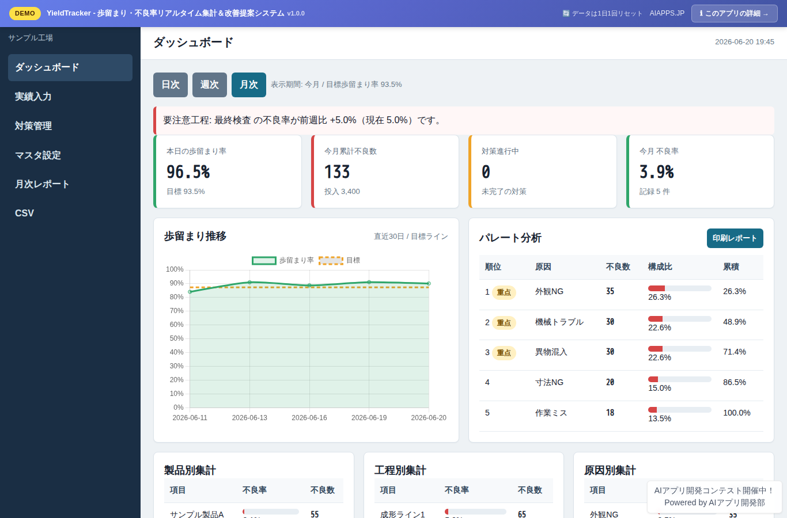Screen dimensions: 787x518
Task: Open 月次レポート in the sidebar
Action: tap(70, 184)
